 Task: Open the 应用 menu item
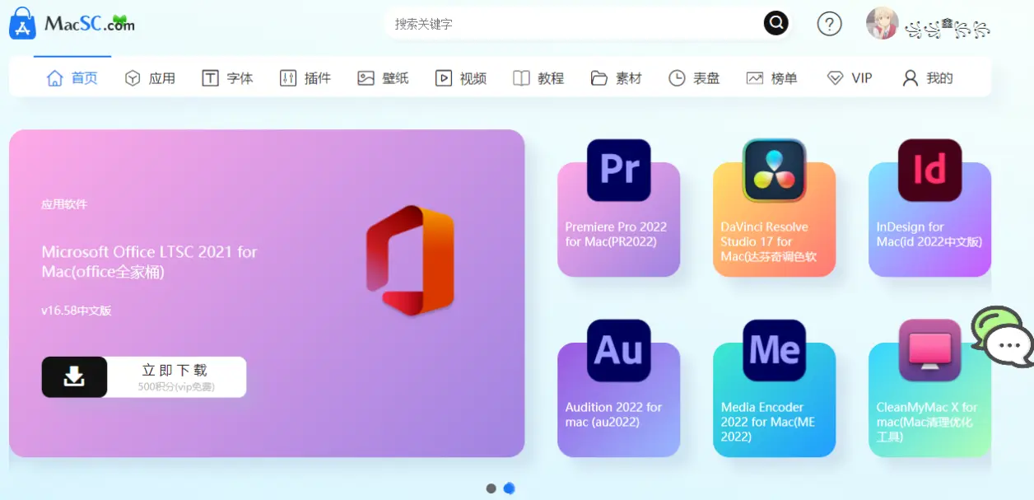162,78
